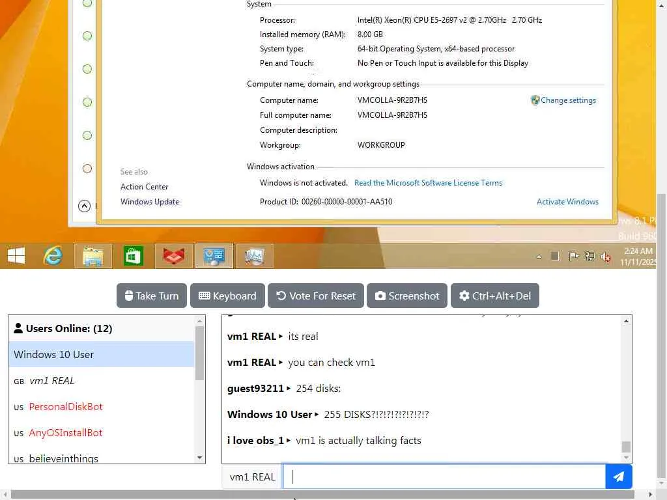The image size is (667, 500).
Task: Open the Windows Store taskbar icon
Action: 133,256
